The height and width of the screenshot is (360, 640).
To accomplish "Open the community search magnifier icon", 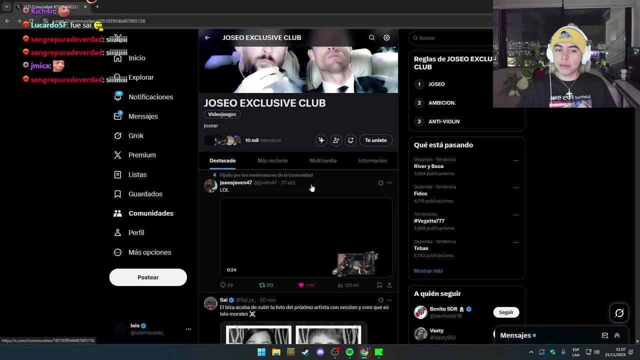I will tap(371, 37).
